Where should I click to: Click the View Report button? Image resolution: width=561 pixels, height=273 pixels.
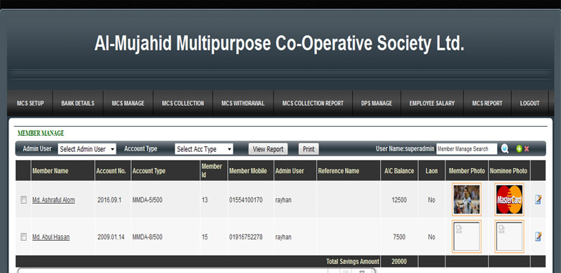click(268, 149)
